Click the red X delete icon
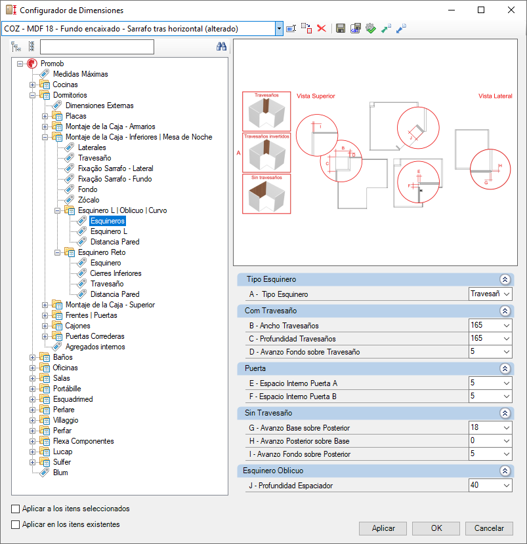This screenshot has height=544, width=527. coord(322,28)
